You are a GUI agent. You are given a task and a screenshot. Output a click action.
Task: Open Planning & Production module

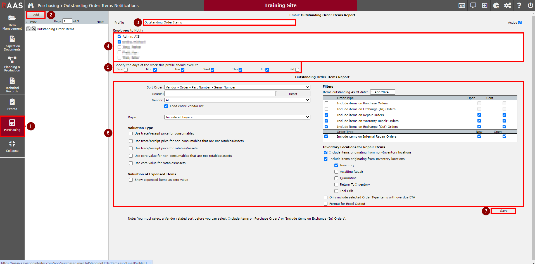click(x=12, y=64)
